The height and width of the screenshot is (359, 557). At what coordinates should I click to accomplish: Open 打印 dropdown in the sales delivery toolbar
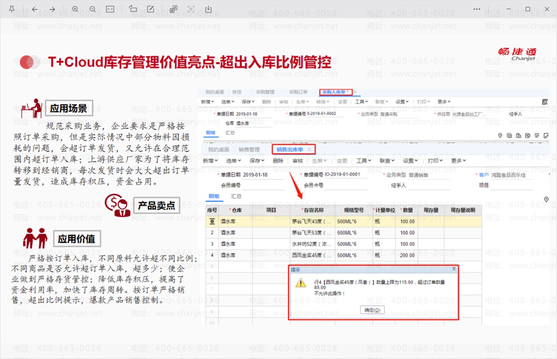click(435, 161)
